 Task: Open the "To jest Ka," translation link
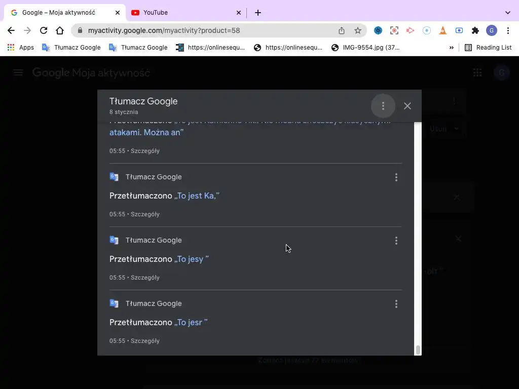click(197, 196)
